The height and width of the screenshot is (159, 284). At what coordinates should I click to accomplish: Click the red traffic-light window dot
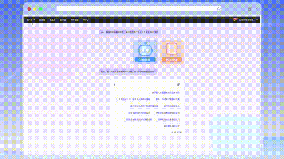tap(29, 9)
